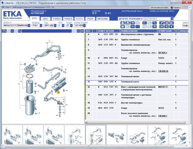Click the VIN search input field
This screenshot has width=193, height=149.
click(x=16, y=25)
